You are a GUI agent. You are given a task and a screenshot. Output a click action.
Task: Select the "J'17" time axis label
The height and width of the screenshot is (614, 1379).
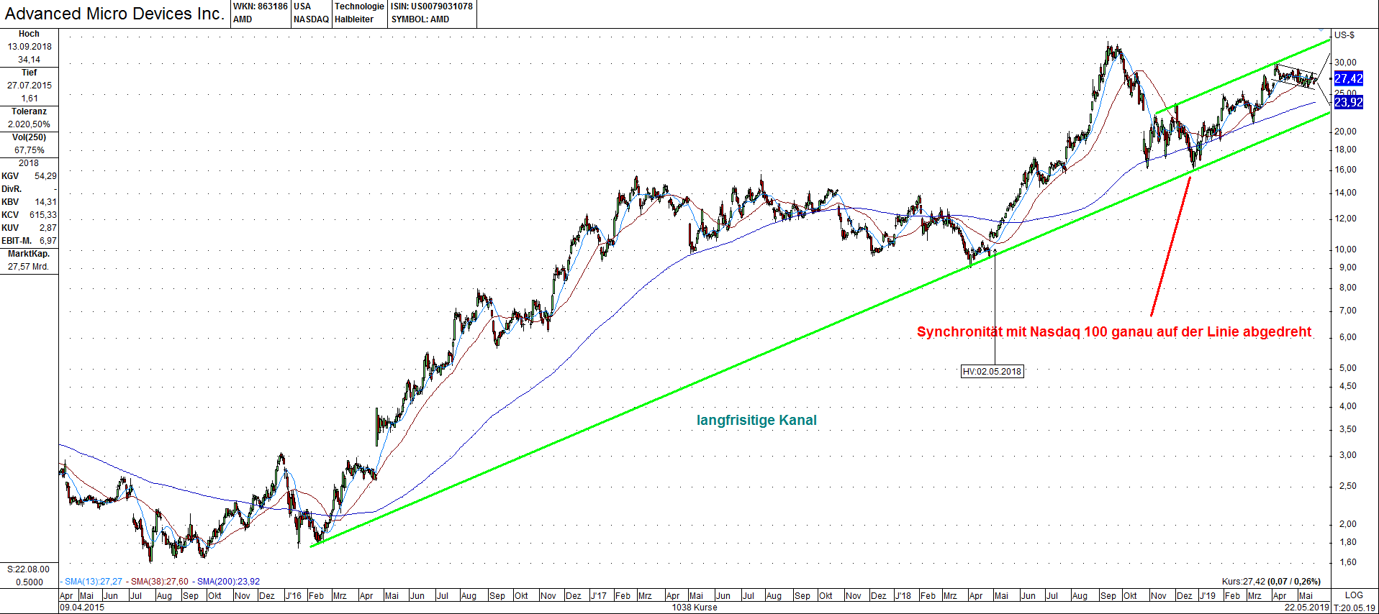[598, 596]
